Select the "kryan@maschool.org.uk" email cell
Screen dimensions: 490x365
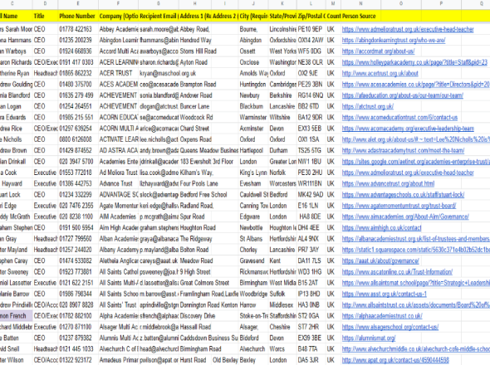(159, 73)
